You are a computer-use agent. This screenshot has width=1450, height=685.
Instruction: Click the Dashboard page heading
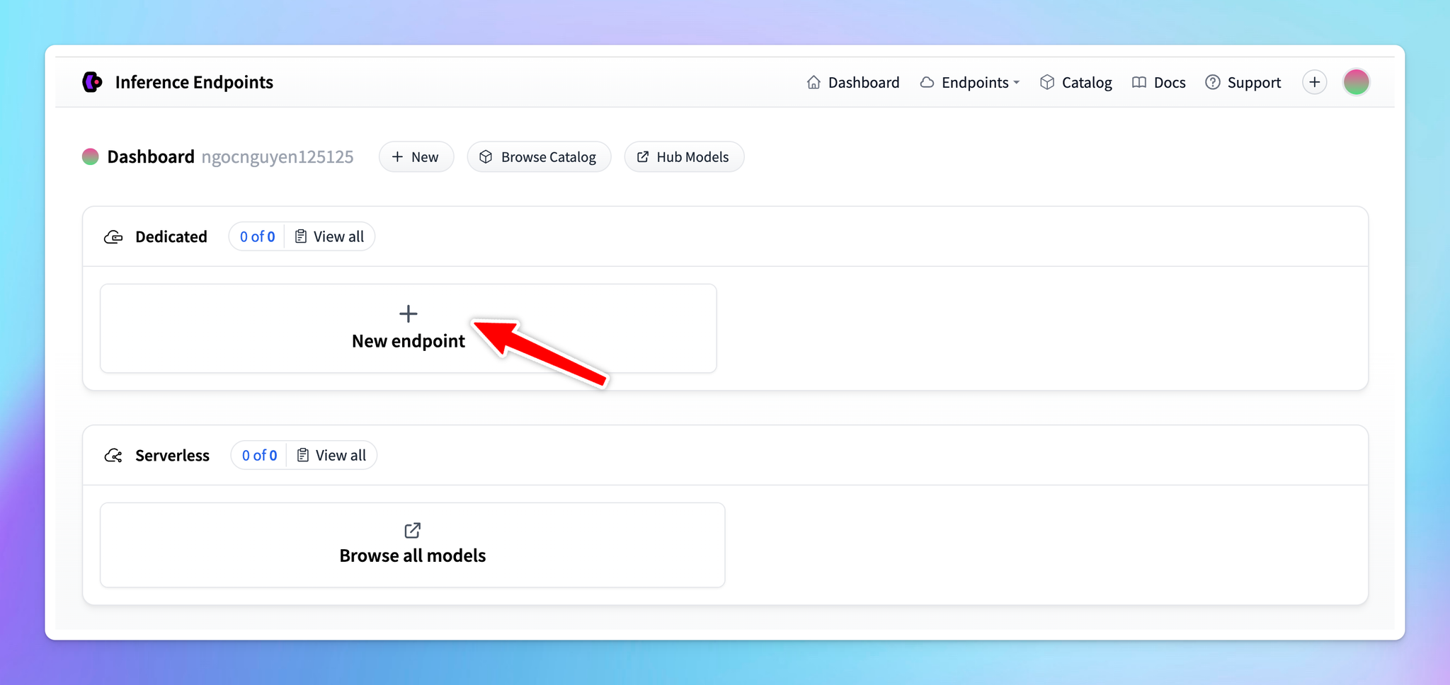point(151,156)
